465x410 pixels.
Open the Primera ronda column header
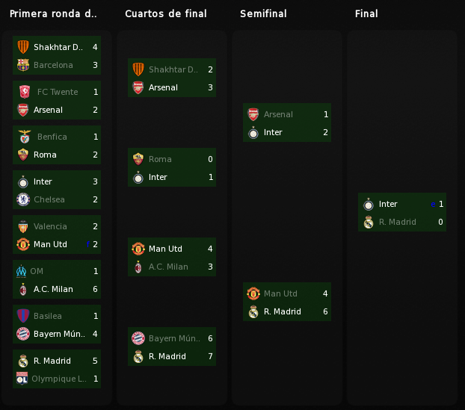pos(53,13)
